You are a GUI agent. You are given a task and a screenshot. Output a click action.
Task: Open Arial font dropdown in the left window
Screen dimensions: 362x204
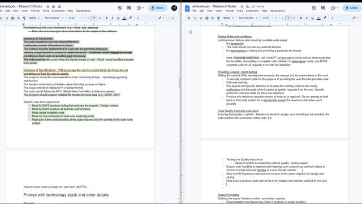75,18
